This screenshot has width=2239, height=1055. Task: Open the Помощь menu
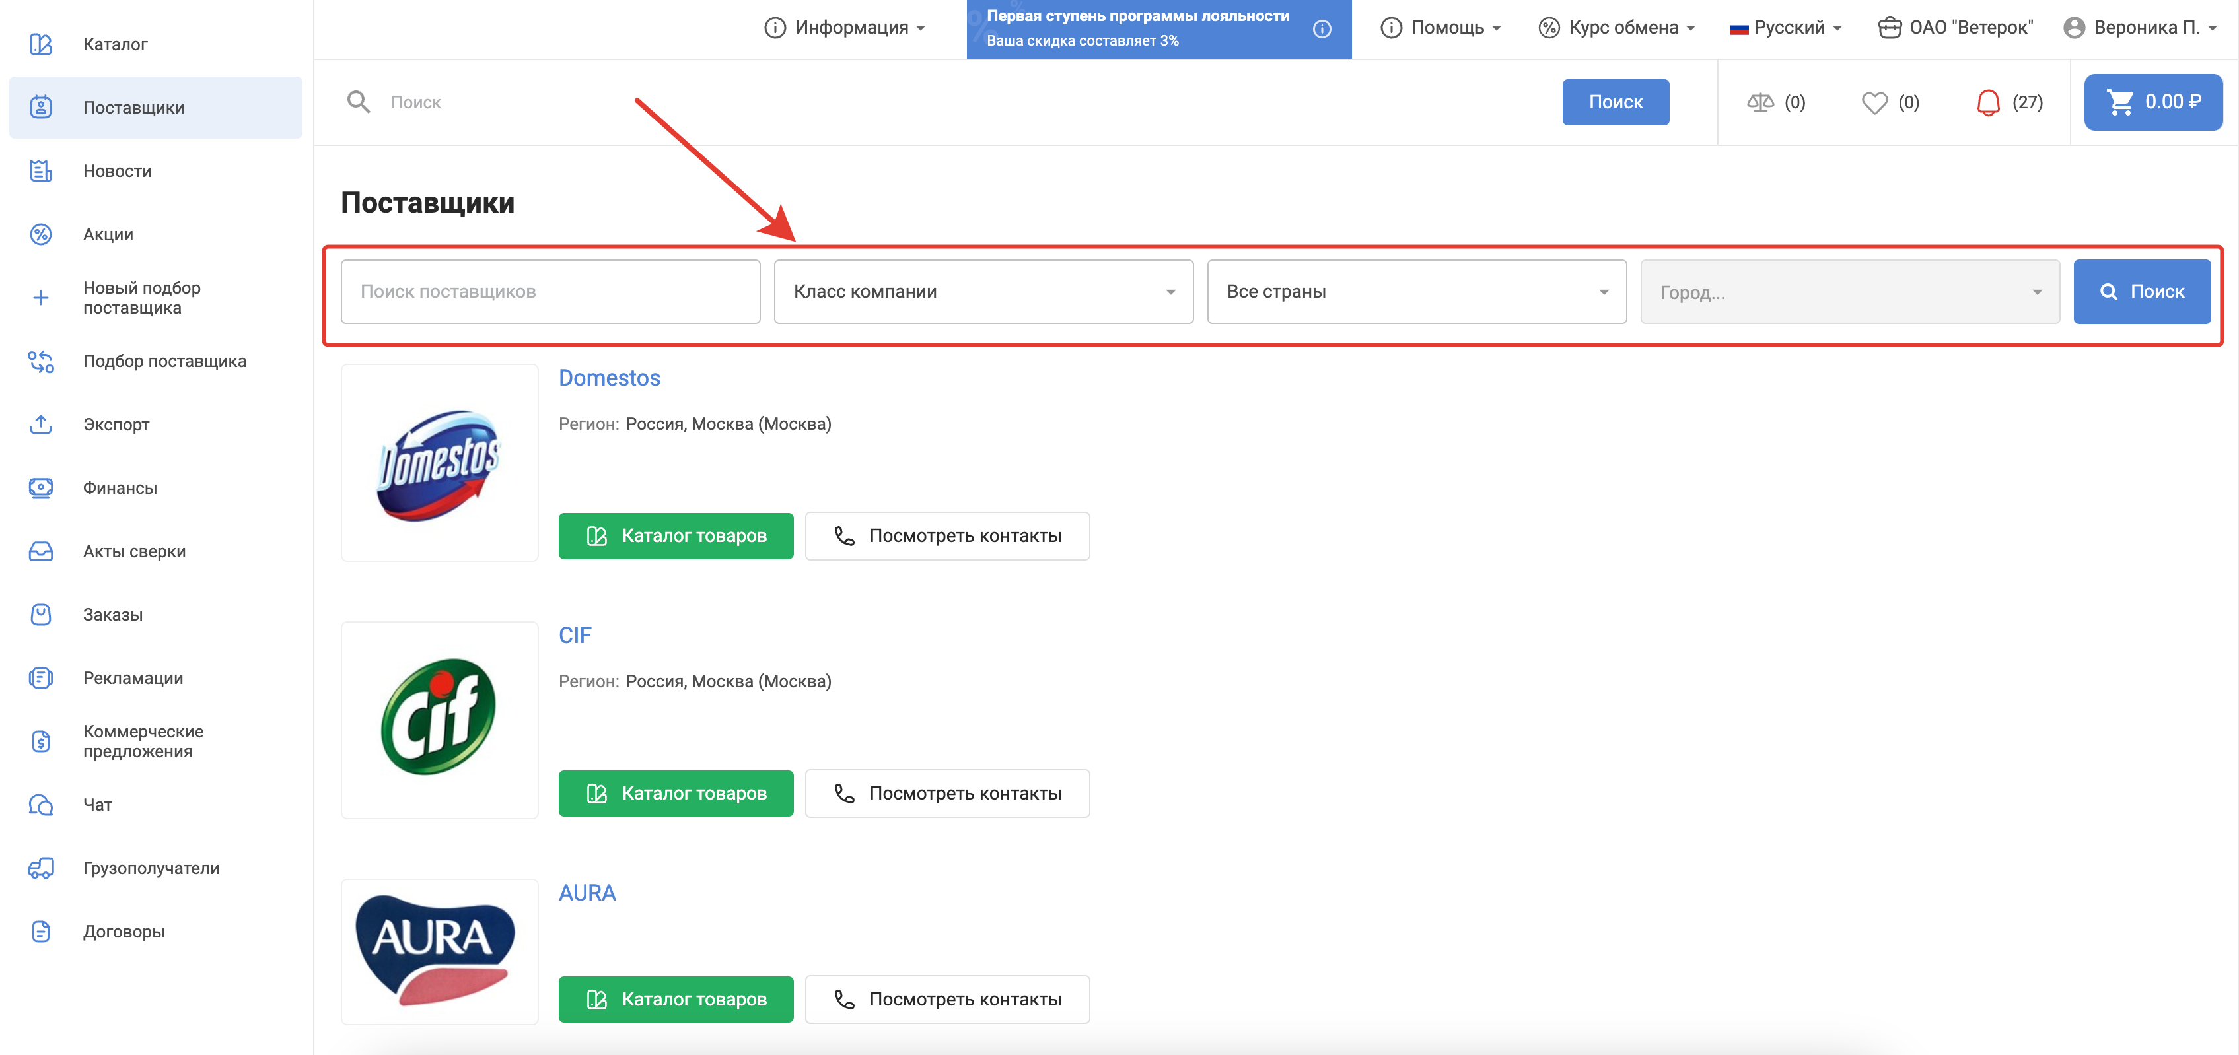tap(1440, 28)
